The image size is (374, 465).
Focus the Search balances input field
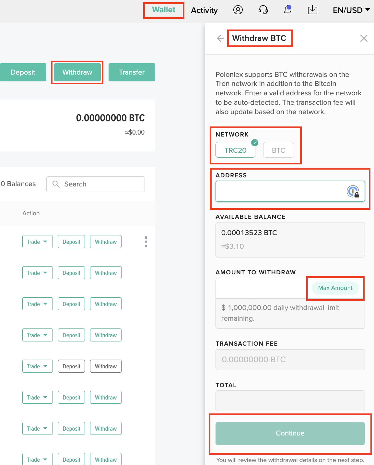[x=96, y=184]
